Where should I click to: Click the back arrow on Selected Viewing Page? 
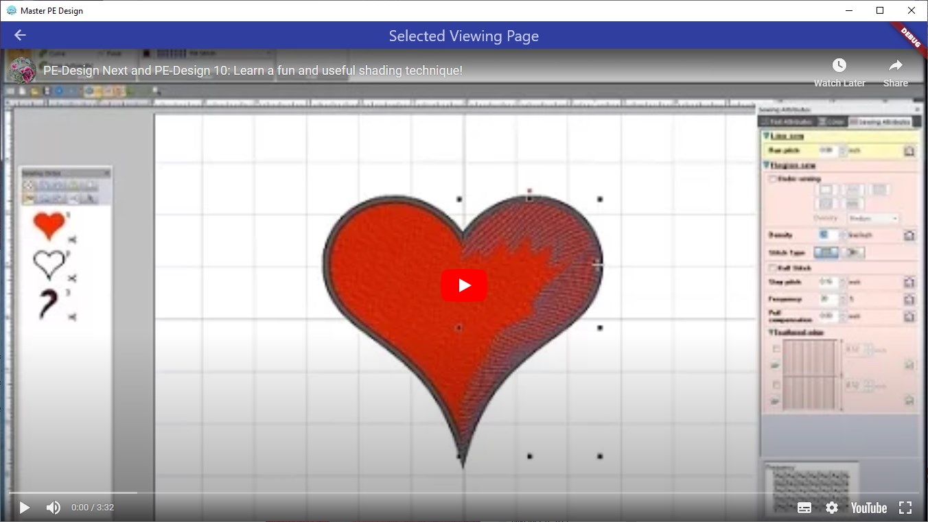coord(19,35)
